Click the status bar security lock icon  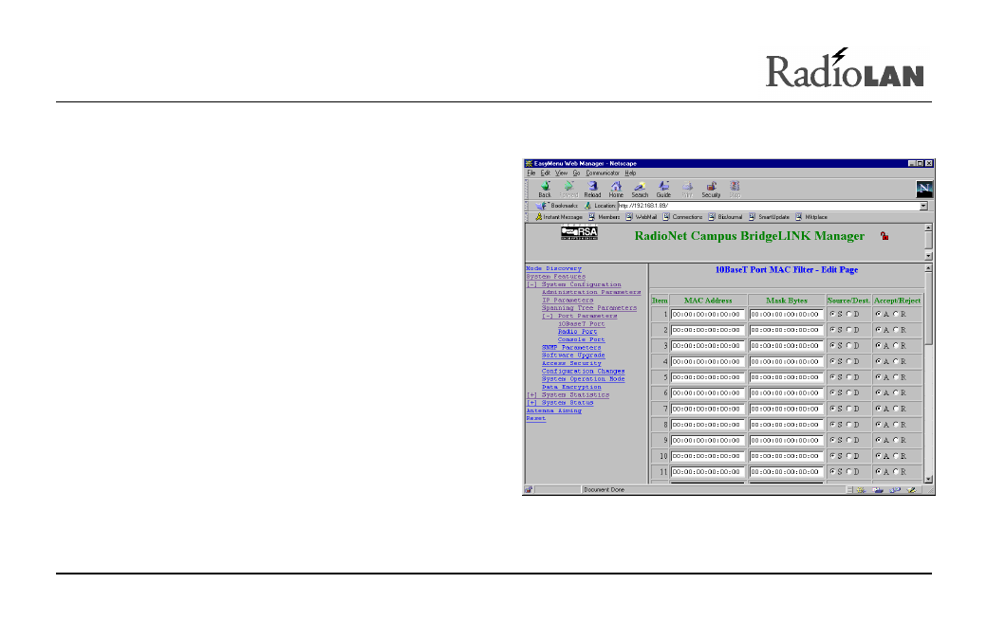coord(529,490)
